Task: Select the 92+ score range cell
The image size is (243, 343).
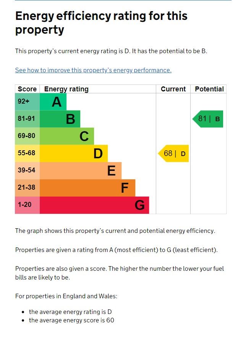Action: [x=27, y=102]
